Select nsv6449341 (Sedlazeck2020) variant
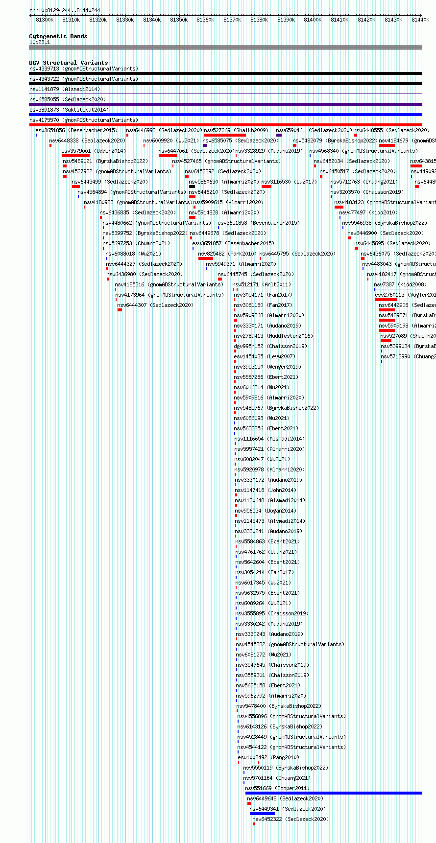The height and width of the screenshot is (843, 436). [288, 809]
